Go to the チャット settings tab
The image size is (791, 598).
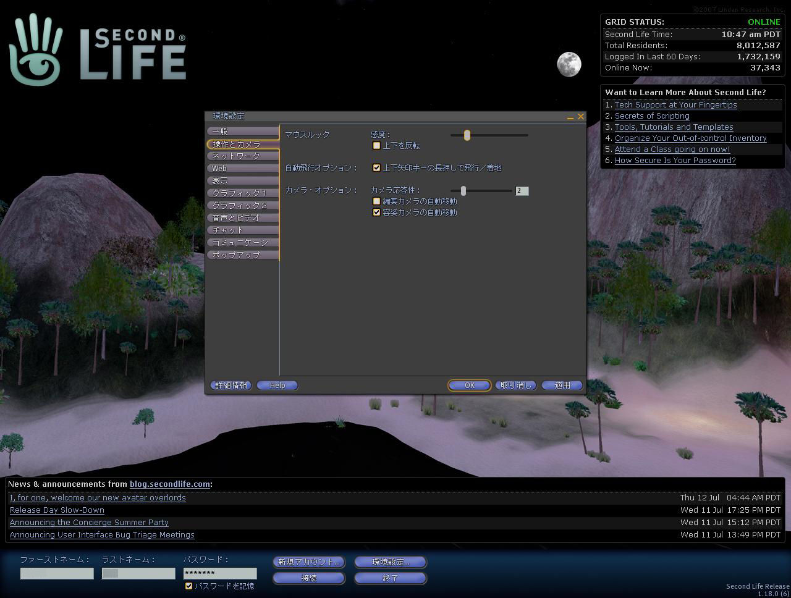[243, 230]
